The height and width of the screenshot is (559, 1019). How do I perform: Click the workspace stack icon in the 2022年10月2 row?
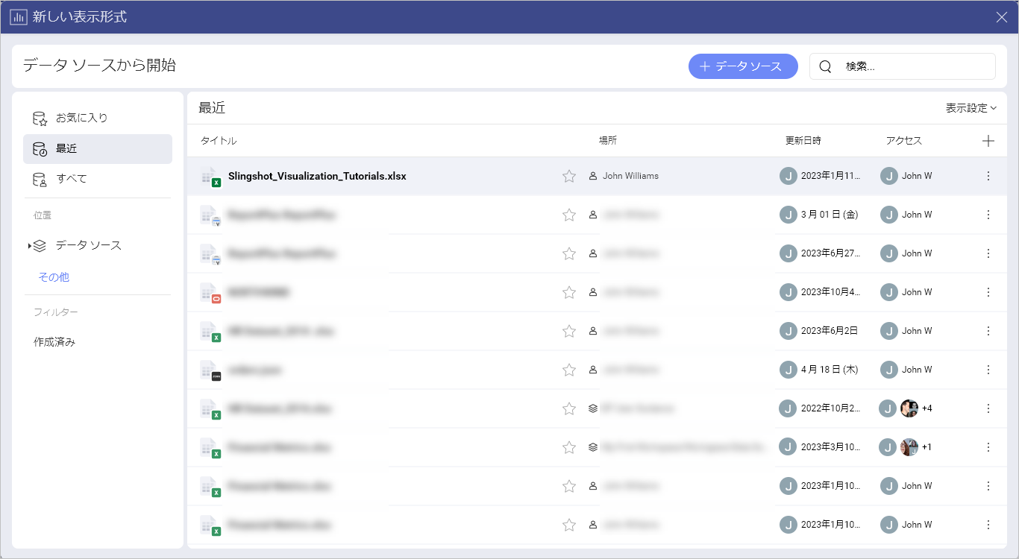point(593,408)
